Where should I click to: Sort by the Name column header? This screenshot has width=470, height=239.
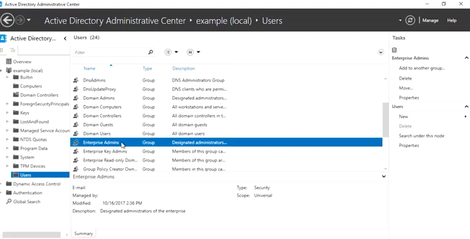tap(89, 68)
